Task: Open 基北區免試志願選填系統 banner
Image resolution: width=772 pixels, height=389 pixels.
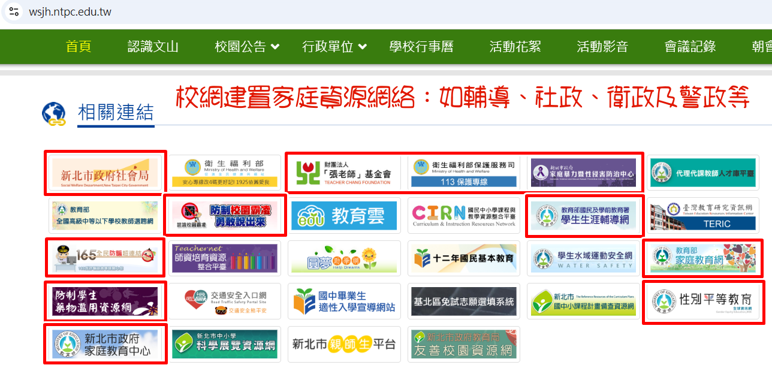Action: pos(464,301)
